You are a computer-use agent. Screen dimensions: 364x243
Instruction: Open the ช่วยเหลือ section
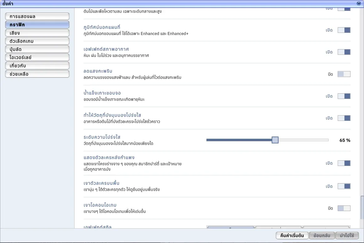click(37, 74)
